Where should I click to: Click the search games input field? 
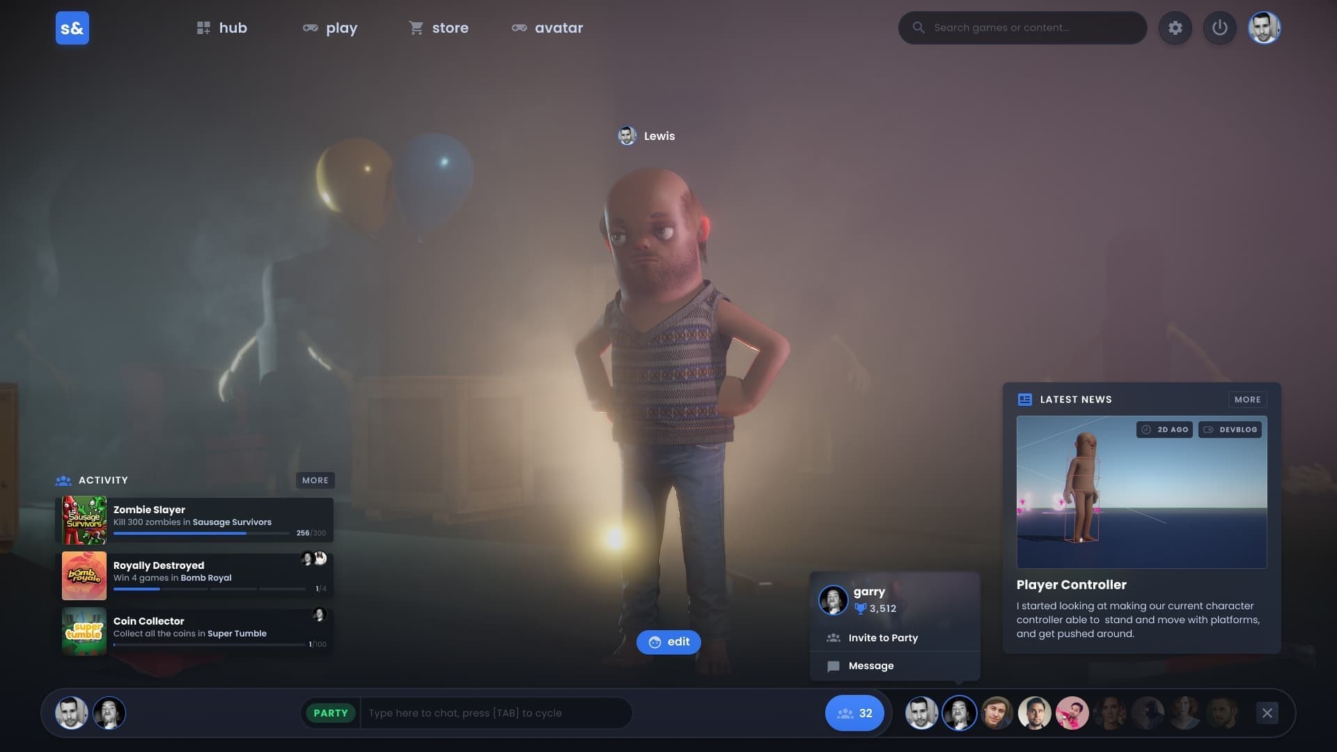tap(1022, 28)
